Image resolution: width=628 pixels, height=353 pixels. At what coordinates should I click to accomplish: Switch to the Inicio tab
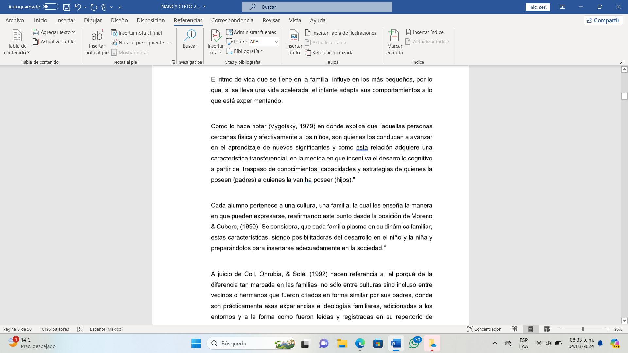pyautogui.click(x=41, y=20)
